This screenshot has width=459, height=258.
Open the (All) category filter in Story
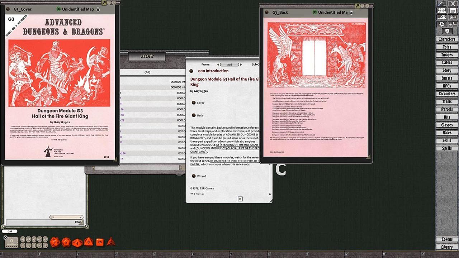click(147, 72)
